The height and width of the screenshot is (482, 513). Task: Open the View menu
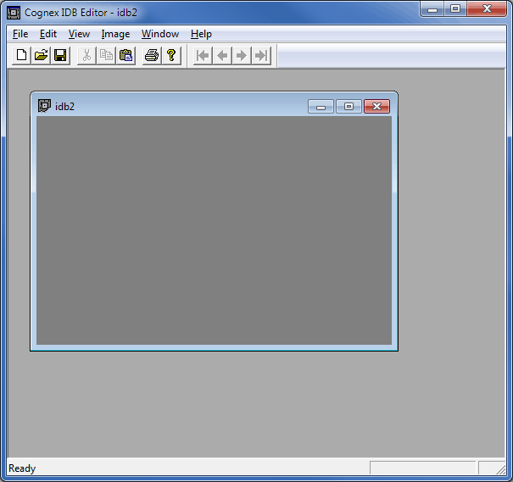coord(79,34)
